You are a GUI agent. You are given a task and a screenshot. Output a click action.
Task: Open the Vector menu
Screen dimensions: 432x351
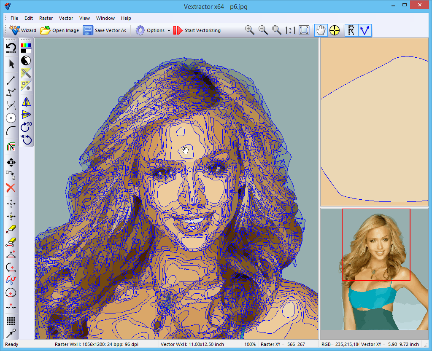tap(66, 18)
